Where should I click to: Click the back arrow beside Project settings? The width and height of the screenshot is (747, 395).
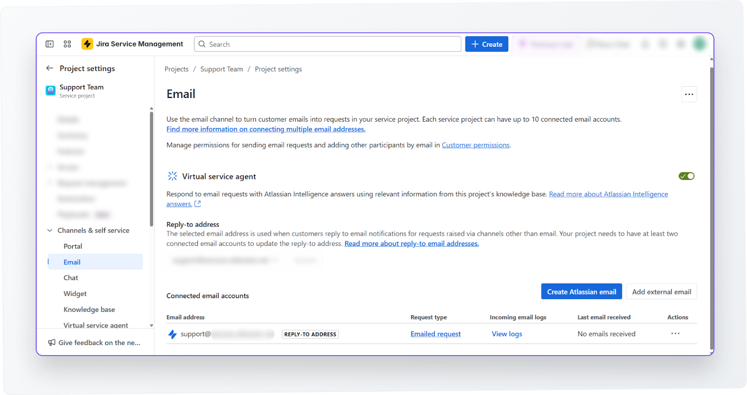click(49, 68)
